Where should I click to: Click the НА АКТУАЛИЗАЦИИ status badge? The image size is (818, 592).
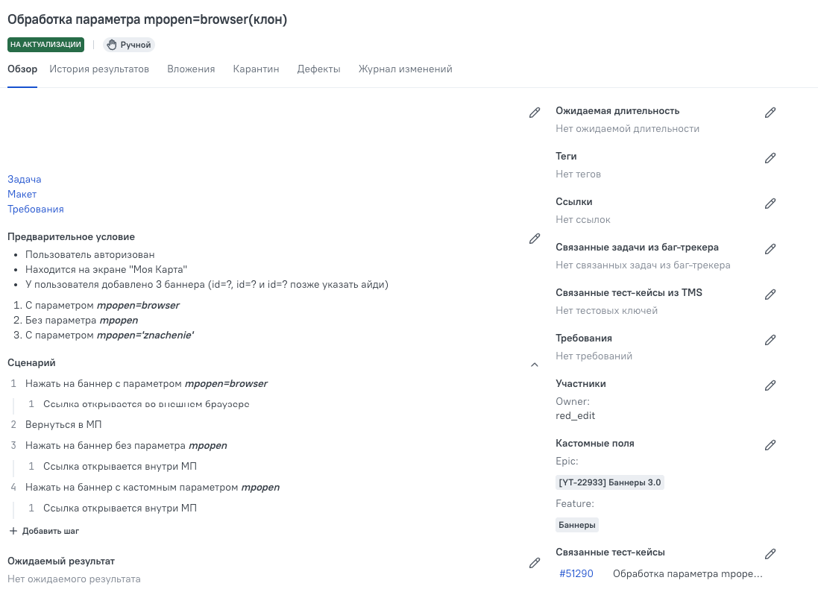[45, 45]
